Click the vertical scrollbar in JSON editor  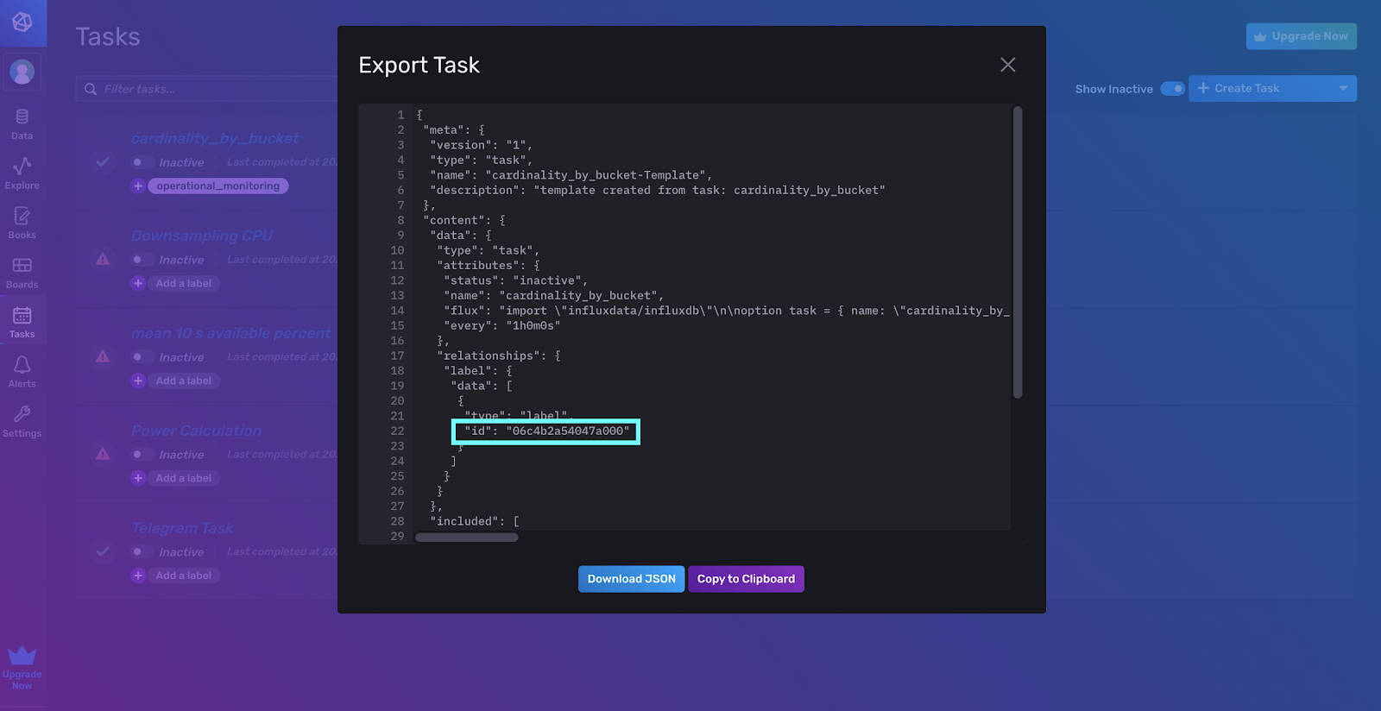coord(1018,252)
